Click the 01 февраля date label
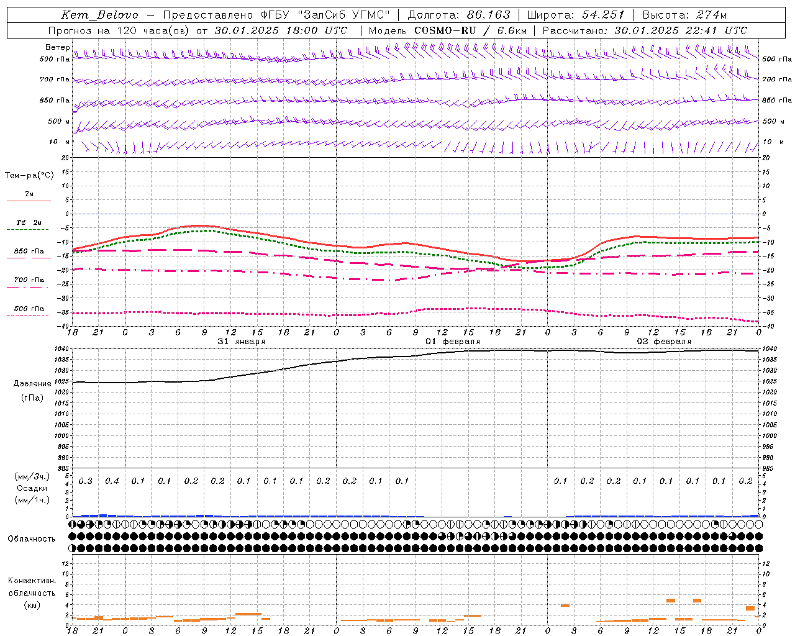795x636 pixels. [453, 342]
